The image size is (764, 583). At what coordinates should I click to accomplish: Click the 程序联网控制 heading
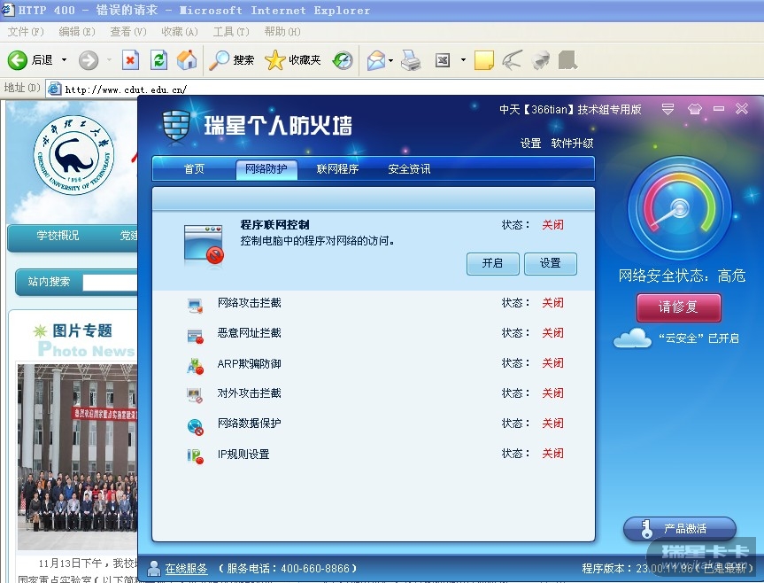pyautogui.click(x=274, y=225)
